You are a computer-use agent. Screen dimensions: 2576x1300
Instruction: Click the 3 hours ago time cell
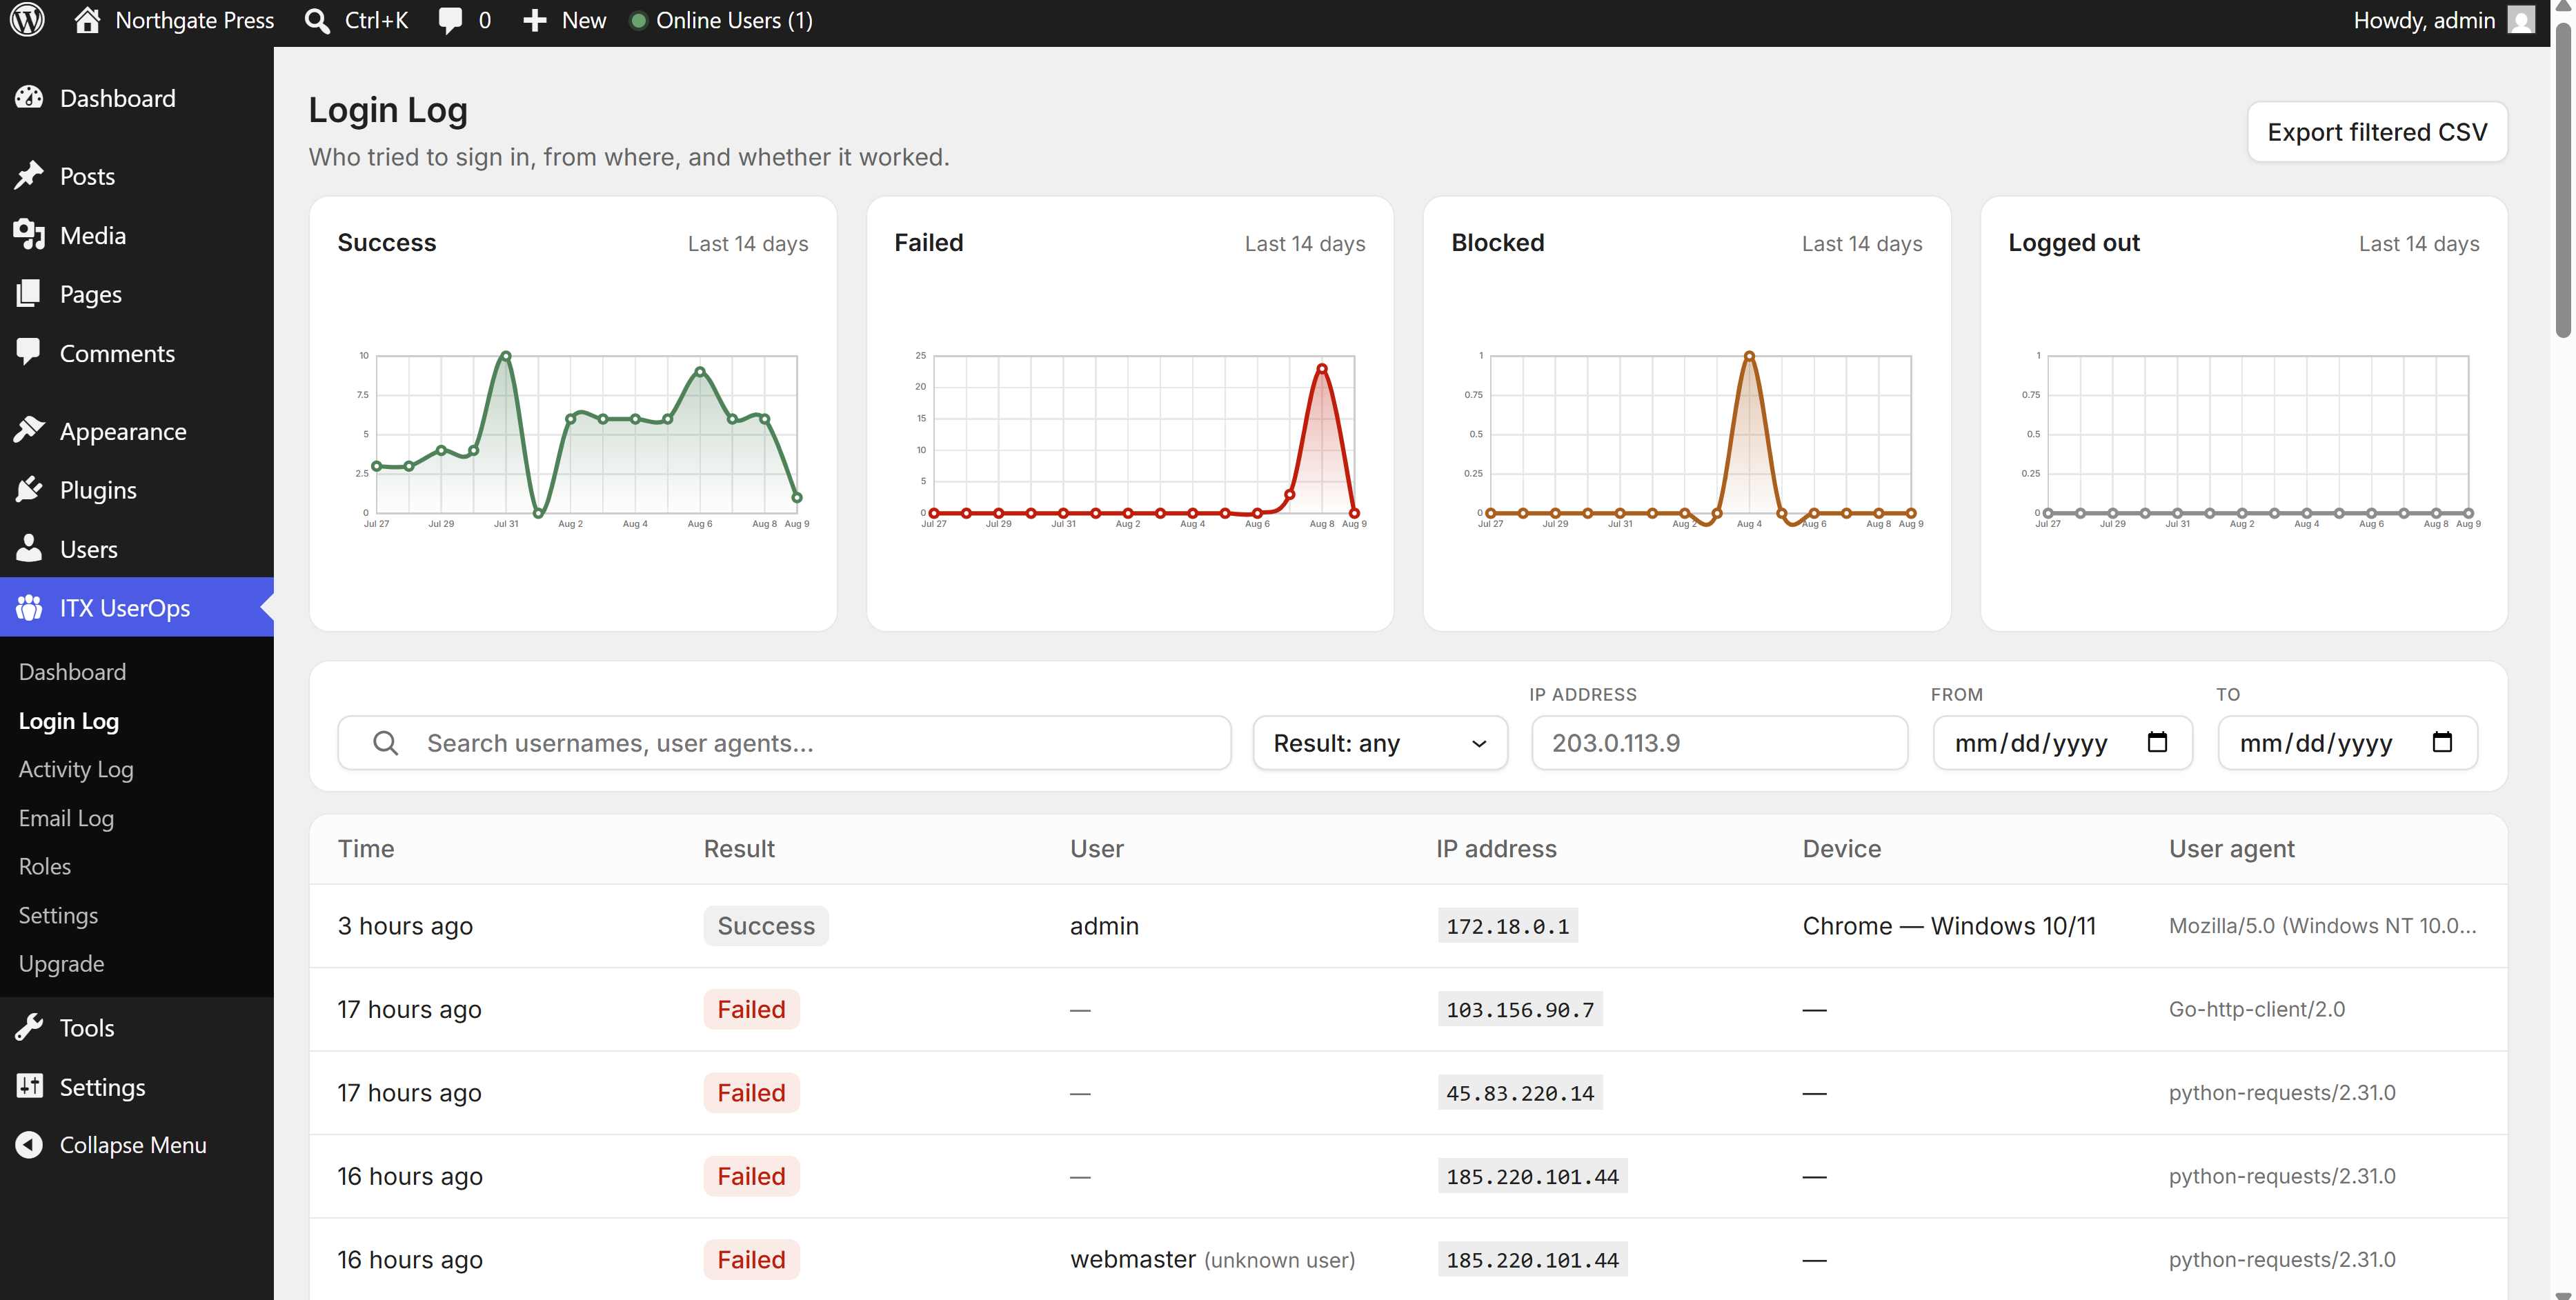pyautogui.click(x=405, y=926)
